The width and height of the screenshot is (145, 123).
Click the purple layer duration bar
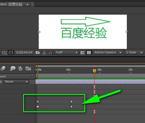pyautogui.click(x=90, y=82)
